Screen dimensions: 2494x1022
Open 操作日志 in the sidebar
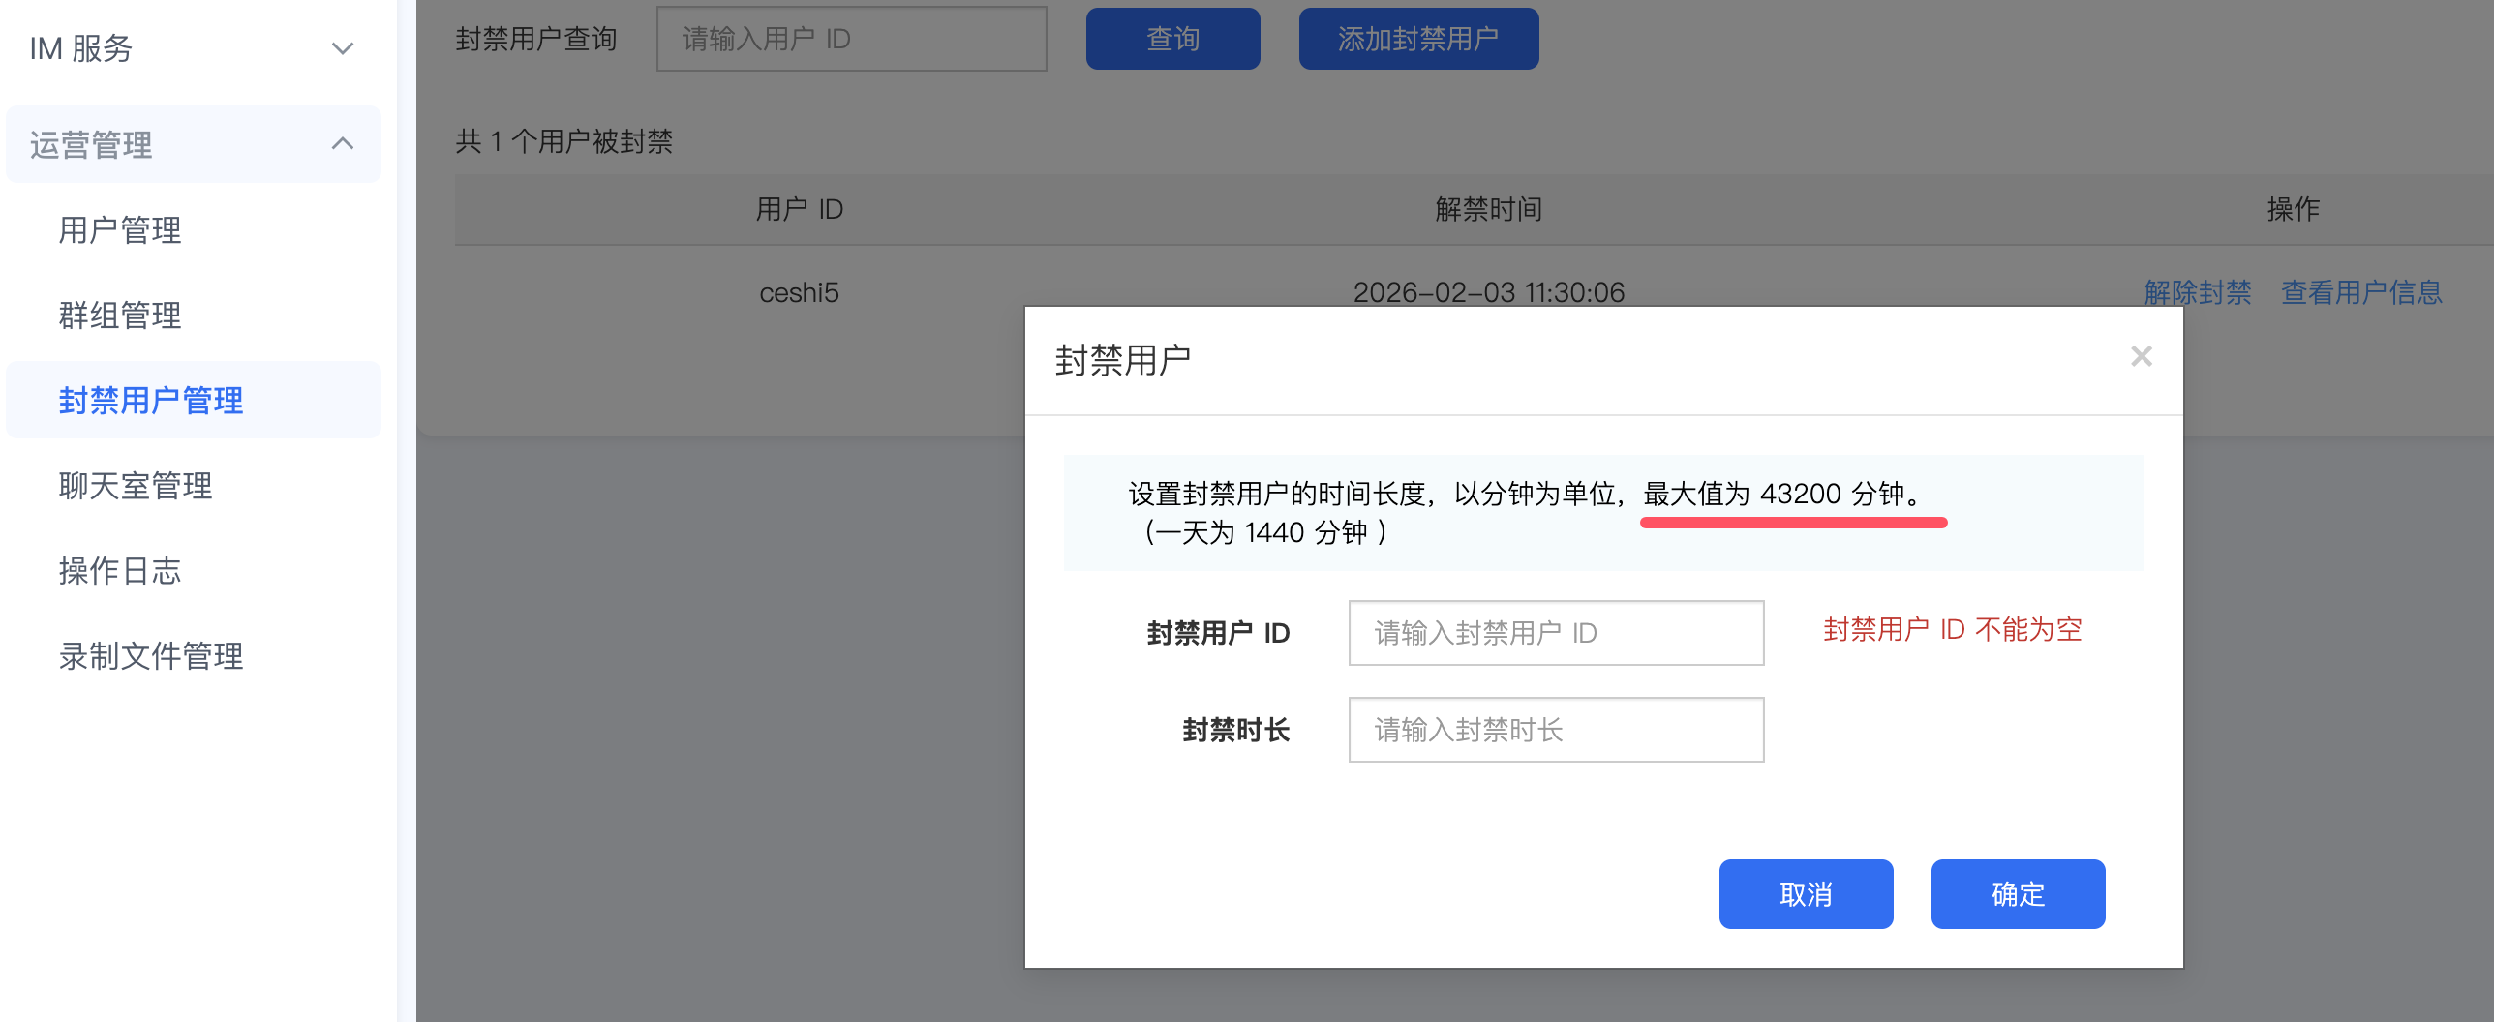120,571
